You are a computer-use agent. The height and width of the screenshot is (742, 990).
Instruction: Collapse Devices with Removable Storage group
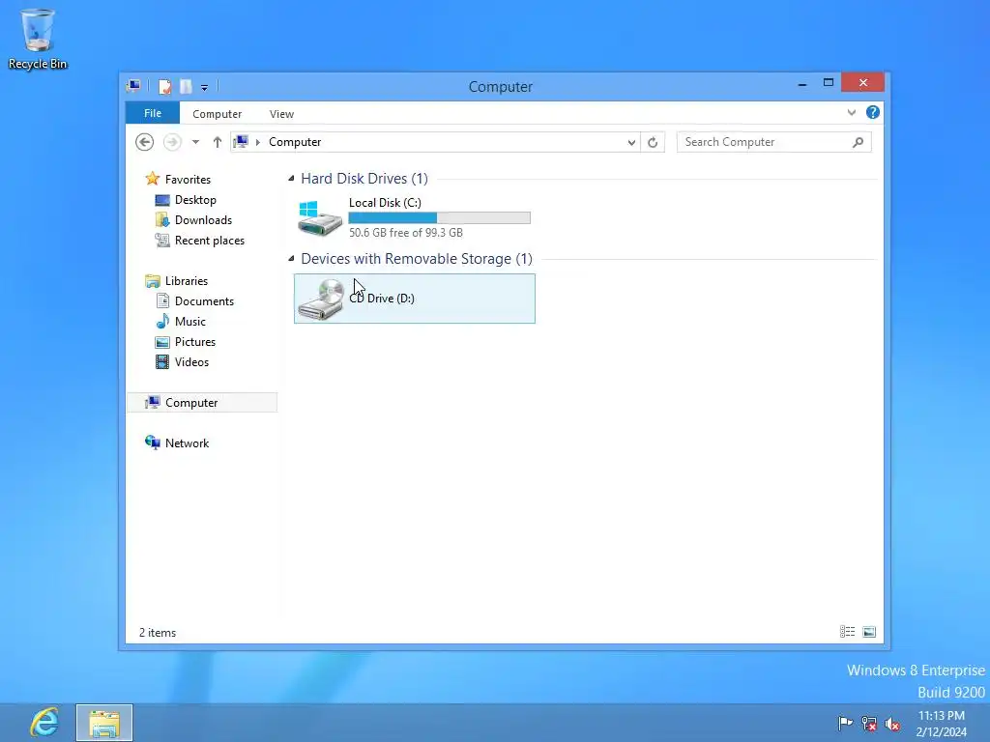[x=291, y=259]
